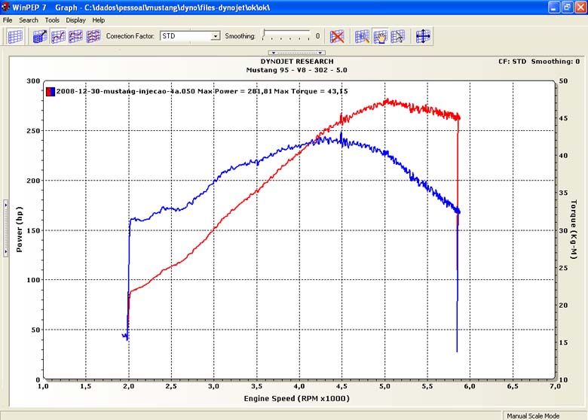Click the Power (hp) axis label
Screen dimensions: 588x420
20,229
